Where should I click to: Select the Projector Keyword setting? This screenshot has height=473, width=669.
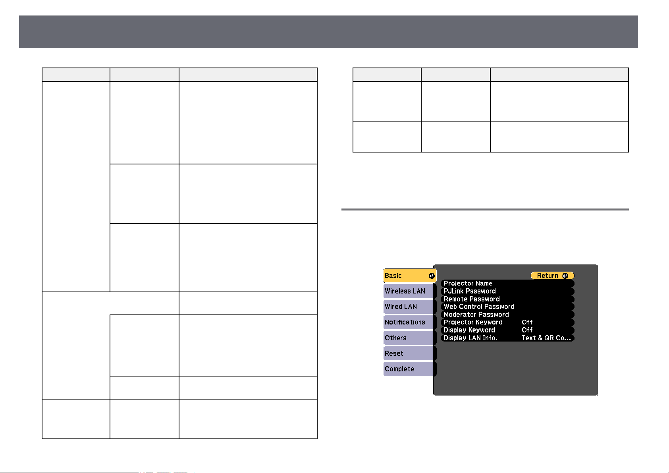point(507,322)
